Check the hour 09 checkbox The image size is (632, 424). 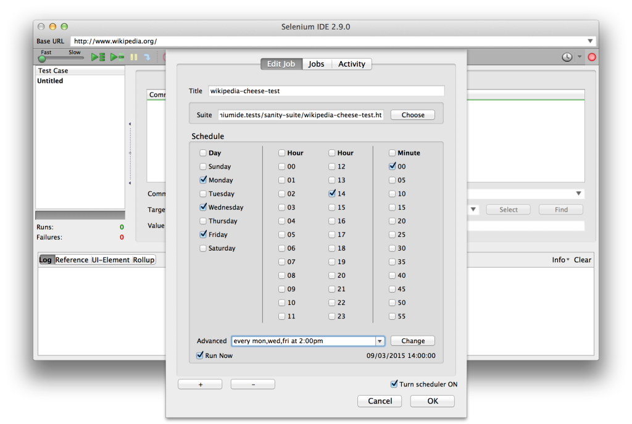click(281, 289)
